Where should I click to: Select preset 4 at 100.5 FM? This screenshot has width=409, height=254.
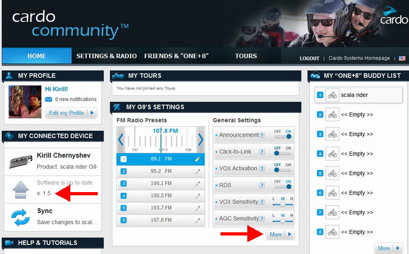click(x=160, y=196)
